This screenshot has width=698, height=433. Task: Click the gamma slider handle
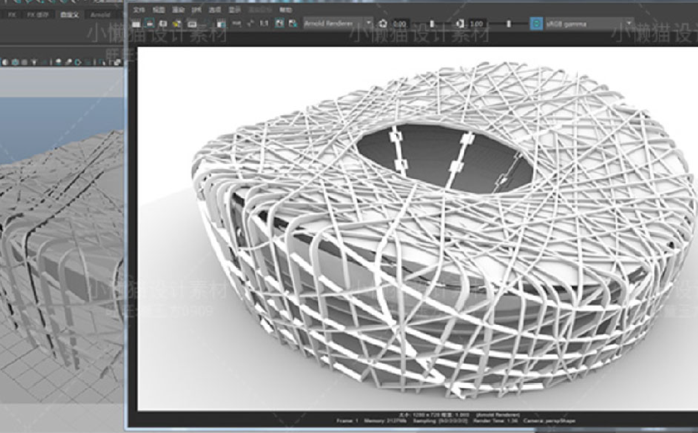pyautogui.click(x=509, y=24)
